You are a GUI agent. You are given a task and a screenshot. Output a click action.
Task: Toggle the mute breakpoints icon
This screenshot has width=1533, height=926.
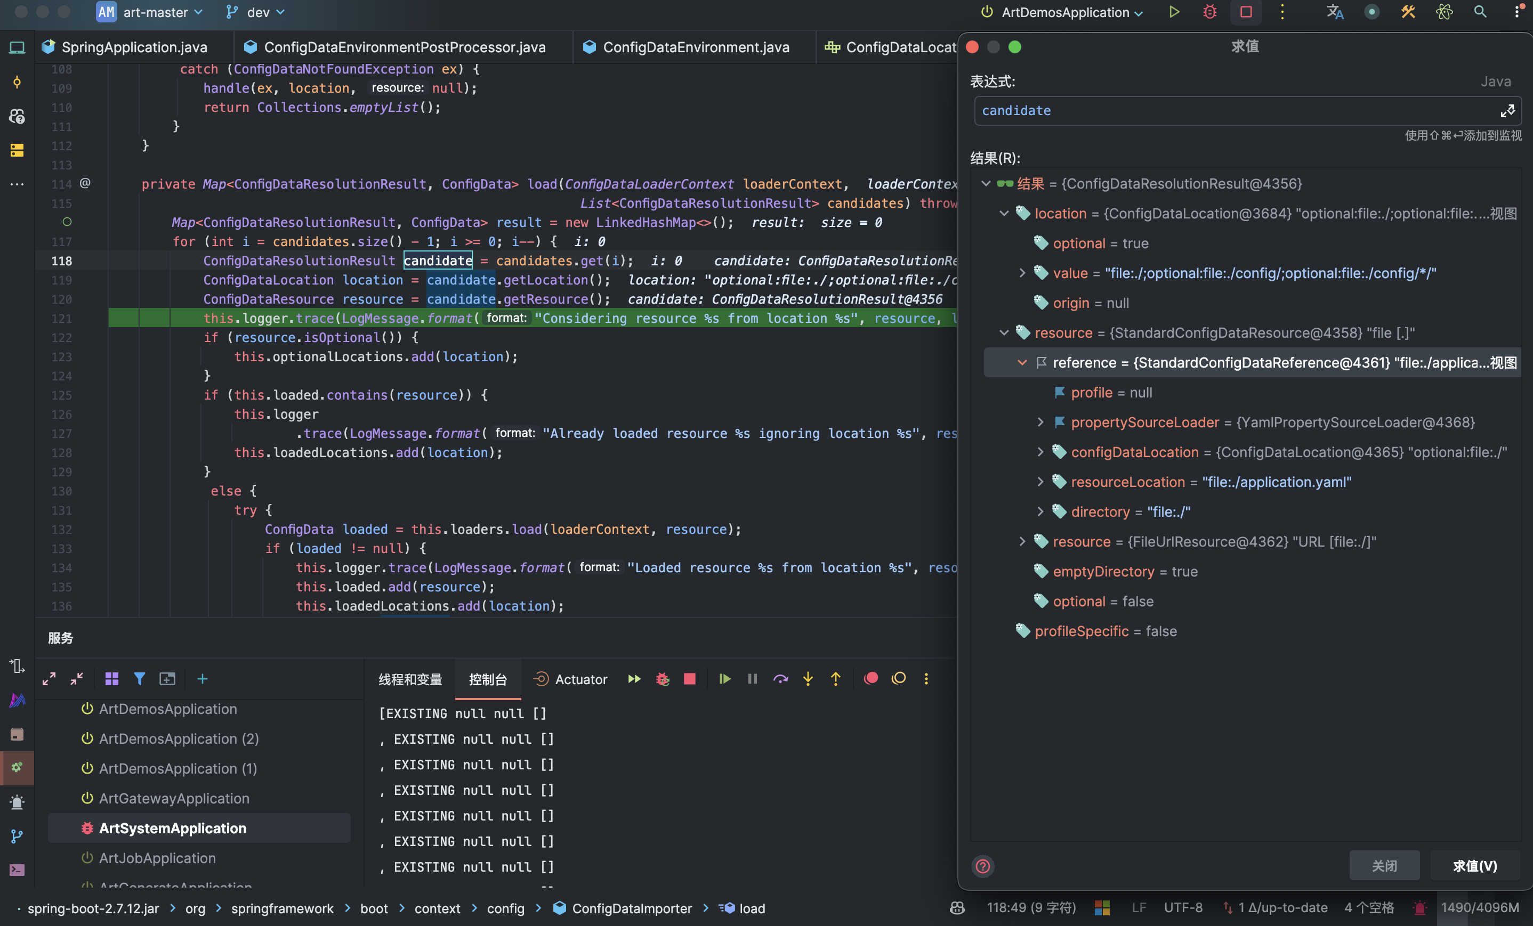898,678
